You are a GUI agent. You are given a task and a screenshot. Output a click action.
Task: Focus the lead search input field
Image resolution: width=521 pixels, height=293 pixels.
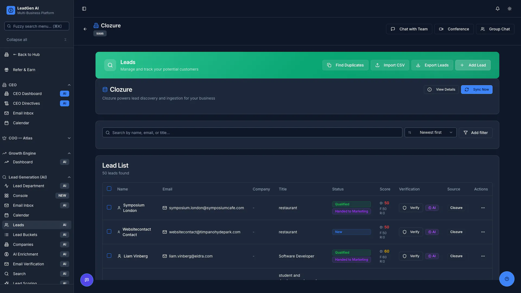pyautogui.click(x=252, y=132)
